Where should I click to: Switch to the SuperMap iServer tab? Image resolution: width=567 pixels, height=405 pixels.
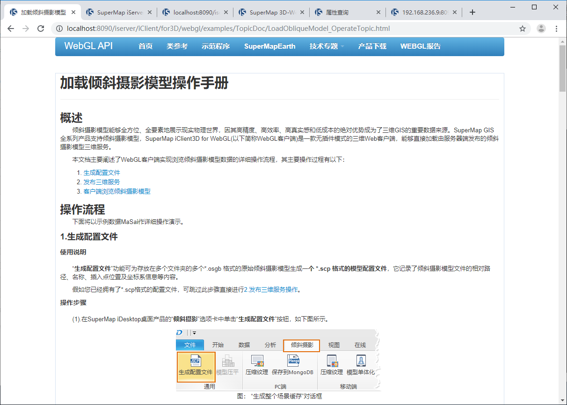tap(118, 13)
